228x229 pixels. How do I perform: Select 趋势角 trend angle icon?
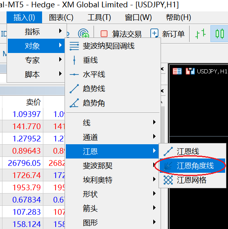pyautogui.click(x=74, y=103)
